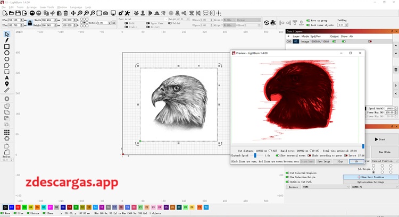399x217 pixels.
Task: Open Settings with the gears icon
Action: point(121,13)
